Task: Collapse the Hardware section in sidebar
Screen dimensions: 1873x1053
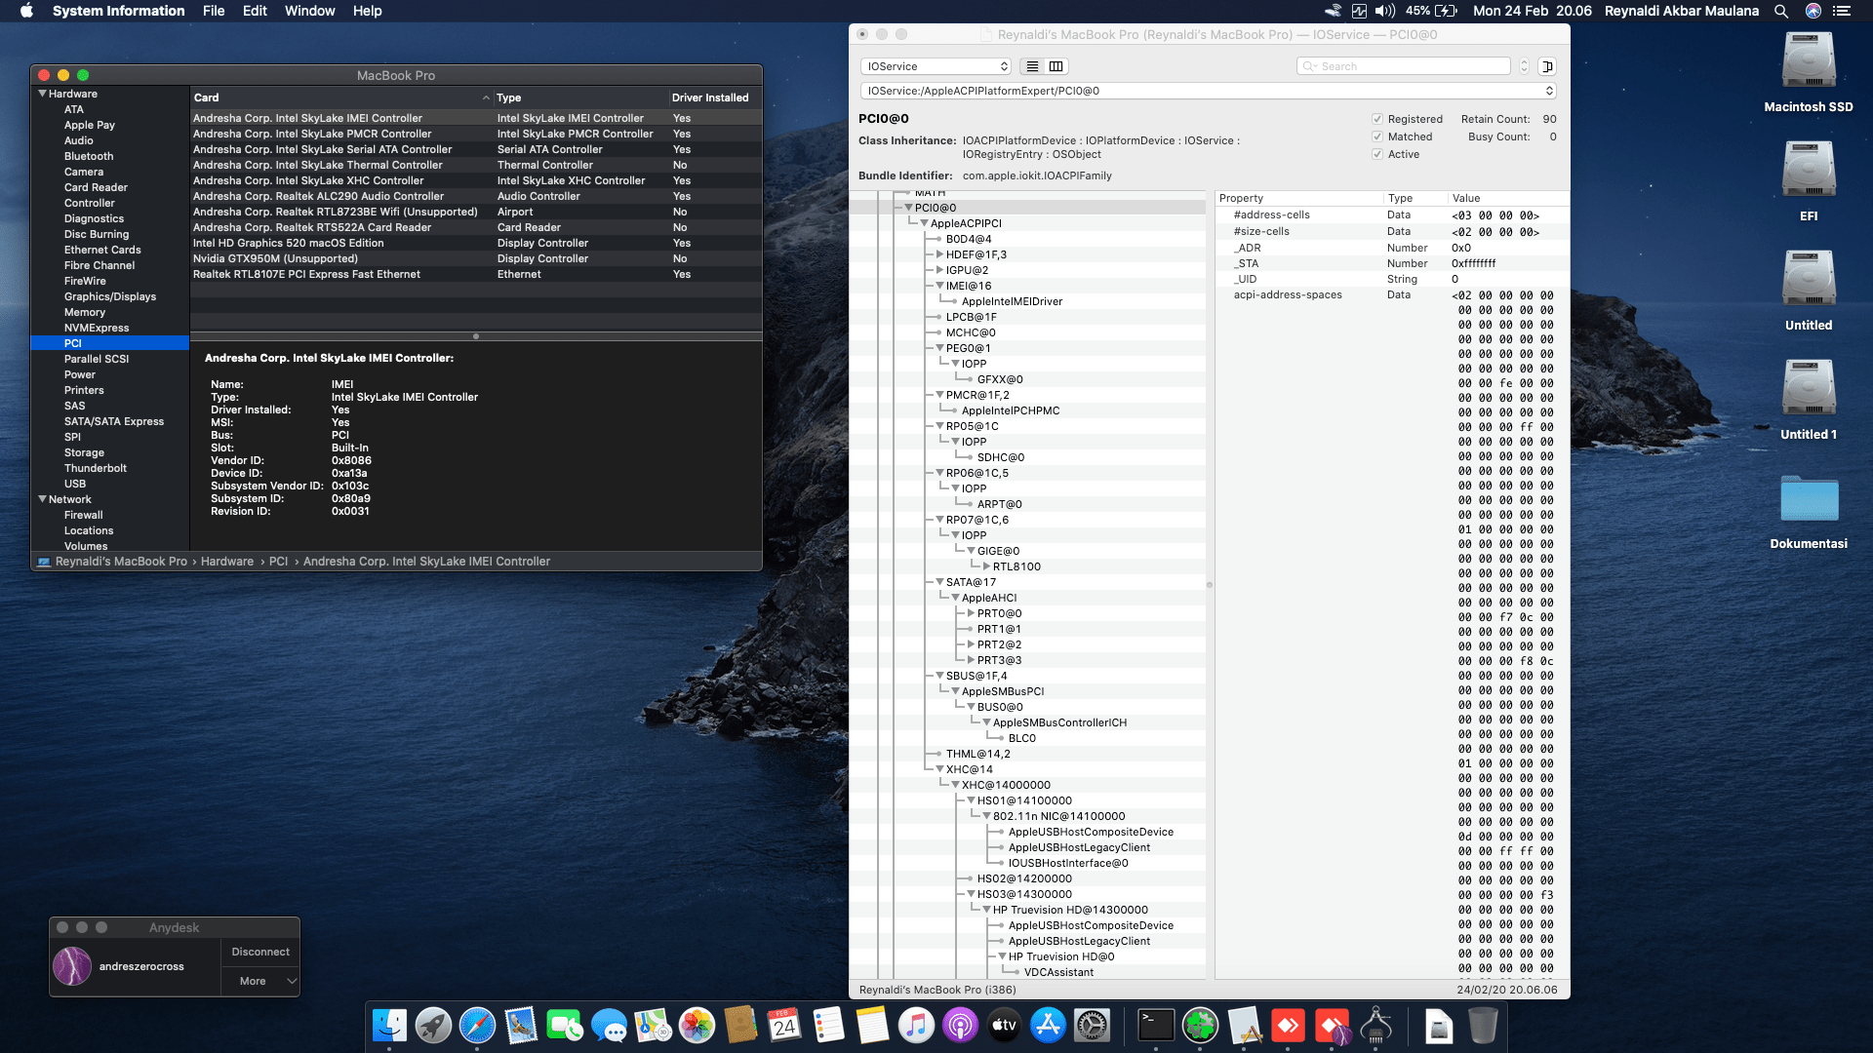Action: pos(43,94)
